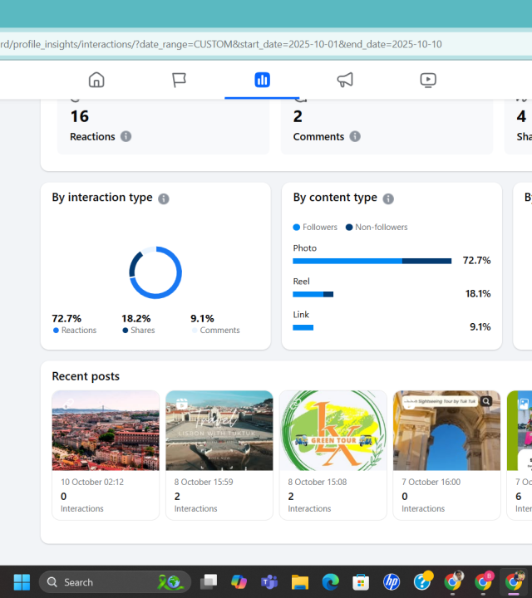
Task: Click the Reel 18.1% bar
Action: point(313,294)
